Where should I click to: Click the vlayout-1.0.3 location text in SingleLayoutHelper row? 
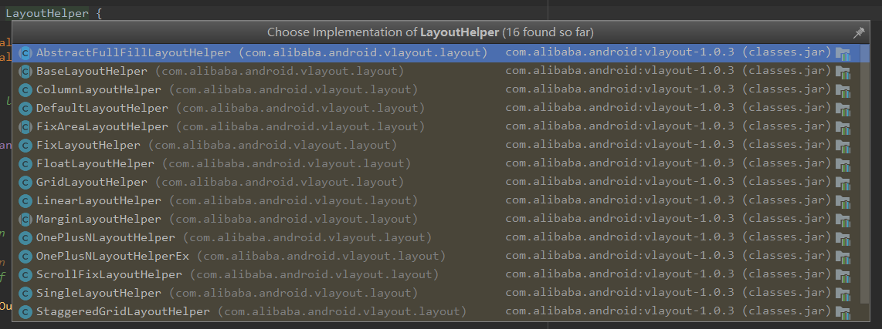pos(668,294)
